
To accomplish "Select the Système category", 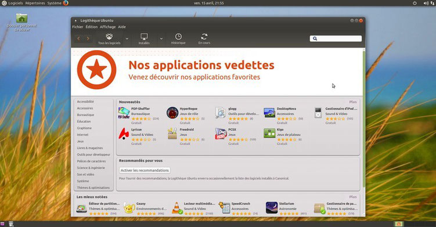I will [83, 181].
